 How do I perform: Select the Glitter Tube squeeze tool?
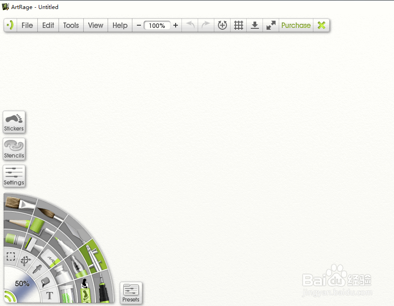pos(78,266)
